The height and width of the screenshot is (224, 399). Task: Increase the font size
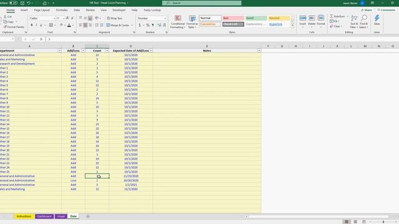click(67, 18)
